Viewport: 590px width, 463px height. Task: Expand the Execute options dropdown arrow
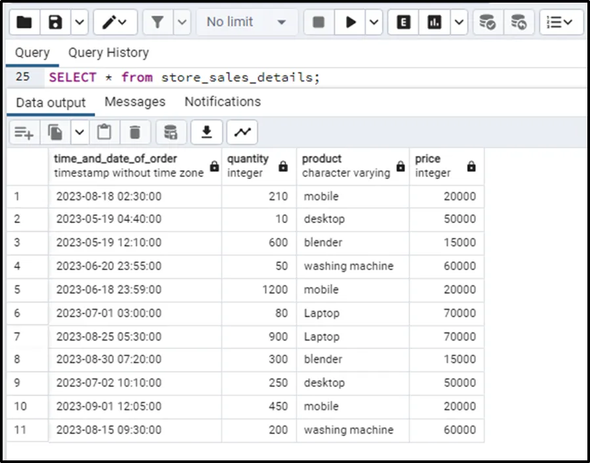click(373, 22)
